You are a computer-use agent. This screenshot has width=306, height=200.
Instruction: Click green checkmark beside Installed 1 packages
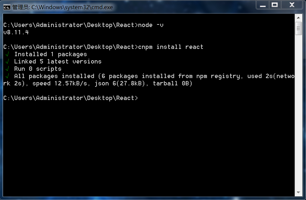click(7, 54)
